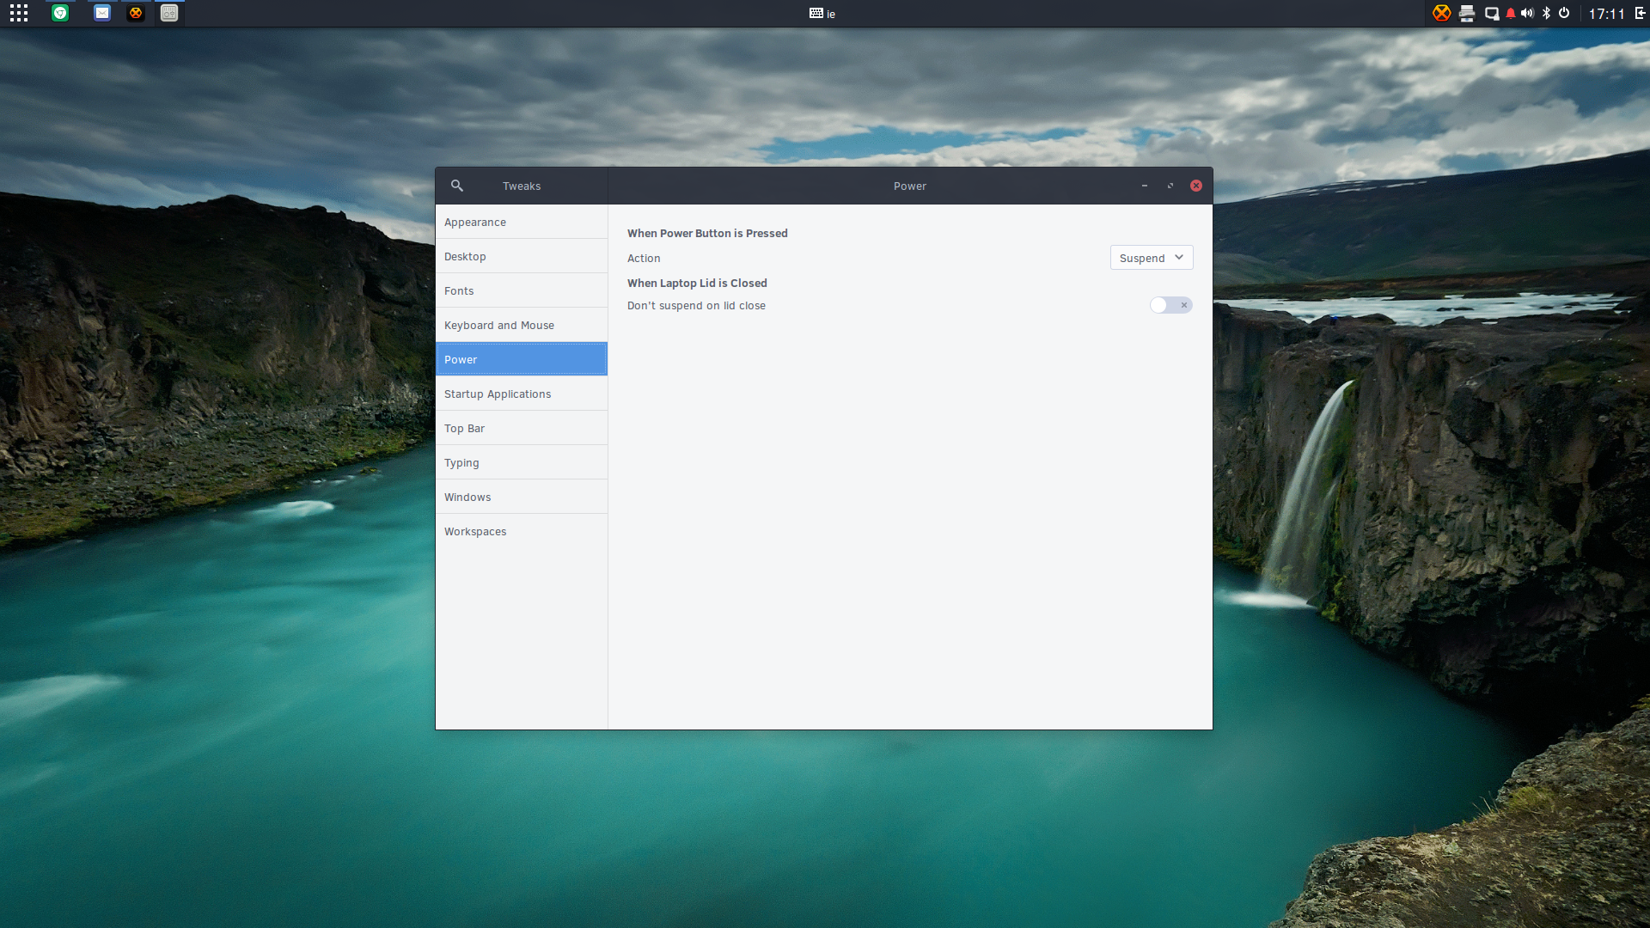Open the Typing section
Screen dimensions: 1650x928
point(522,462)
